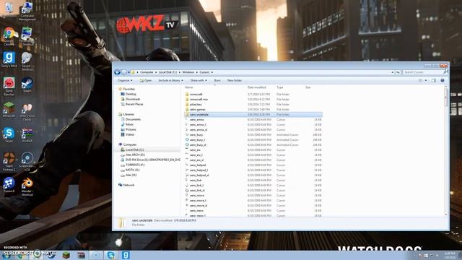Click the Explorer Back arrow button
The width and height of the screenshot is (462, 260).
[x=117, y=72]
